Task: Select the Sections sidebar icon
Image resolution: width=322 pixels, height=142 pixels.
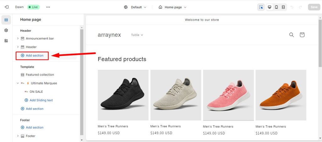Action: coord(6,20)
